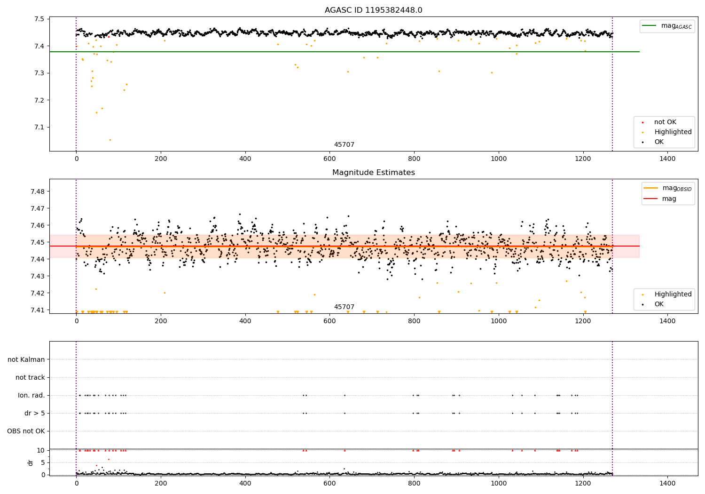Click the 7.44 y-tick of middle plot
This screenshot has width=705, height=494.
(x=38, y=260)
